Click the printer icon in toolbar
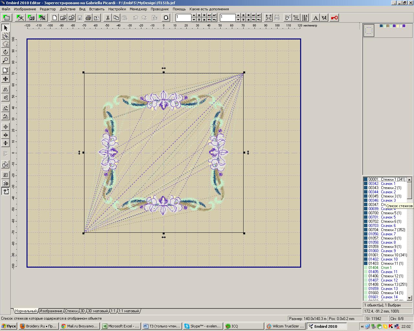This screenshot has width=414, height=331. tap(88, 18)
